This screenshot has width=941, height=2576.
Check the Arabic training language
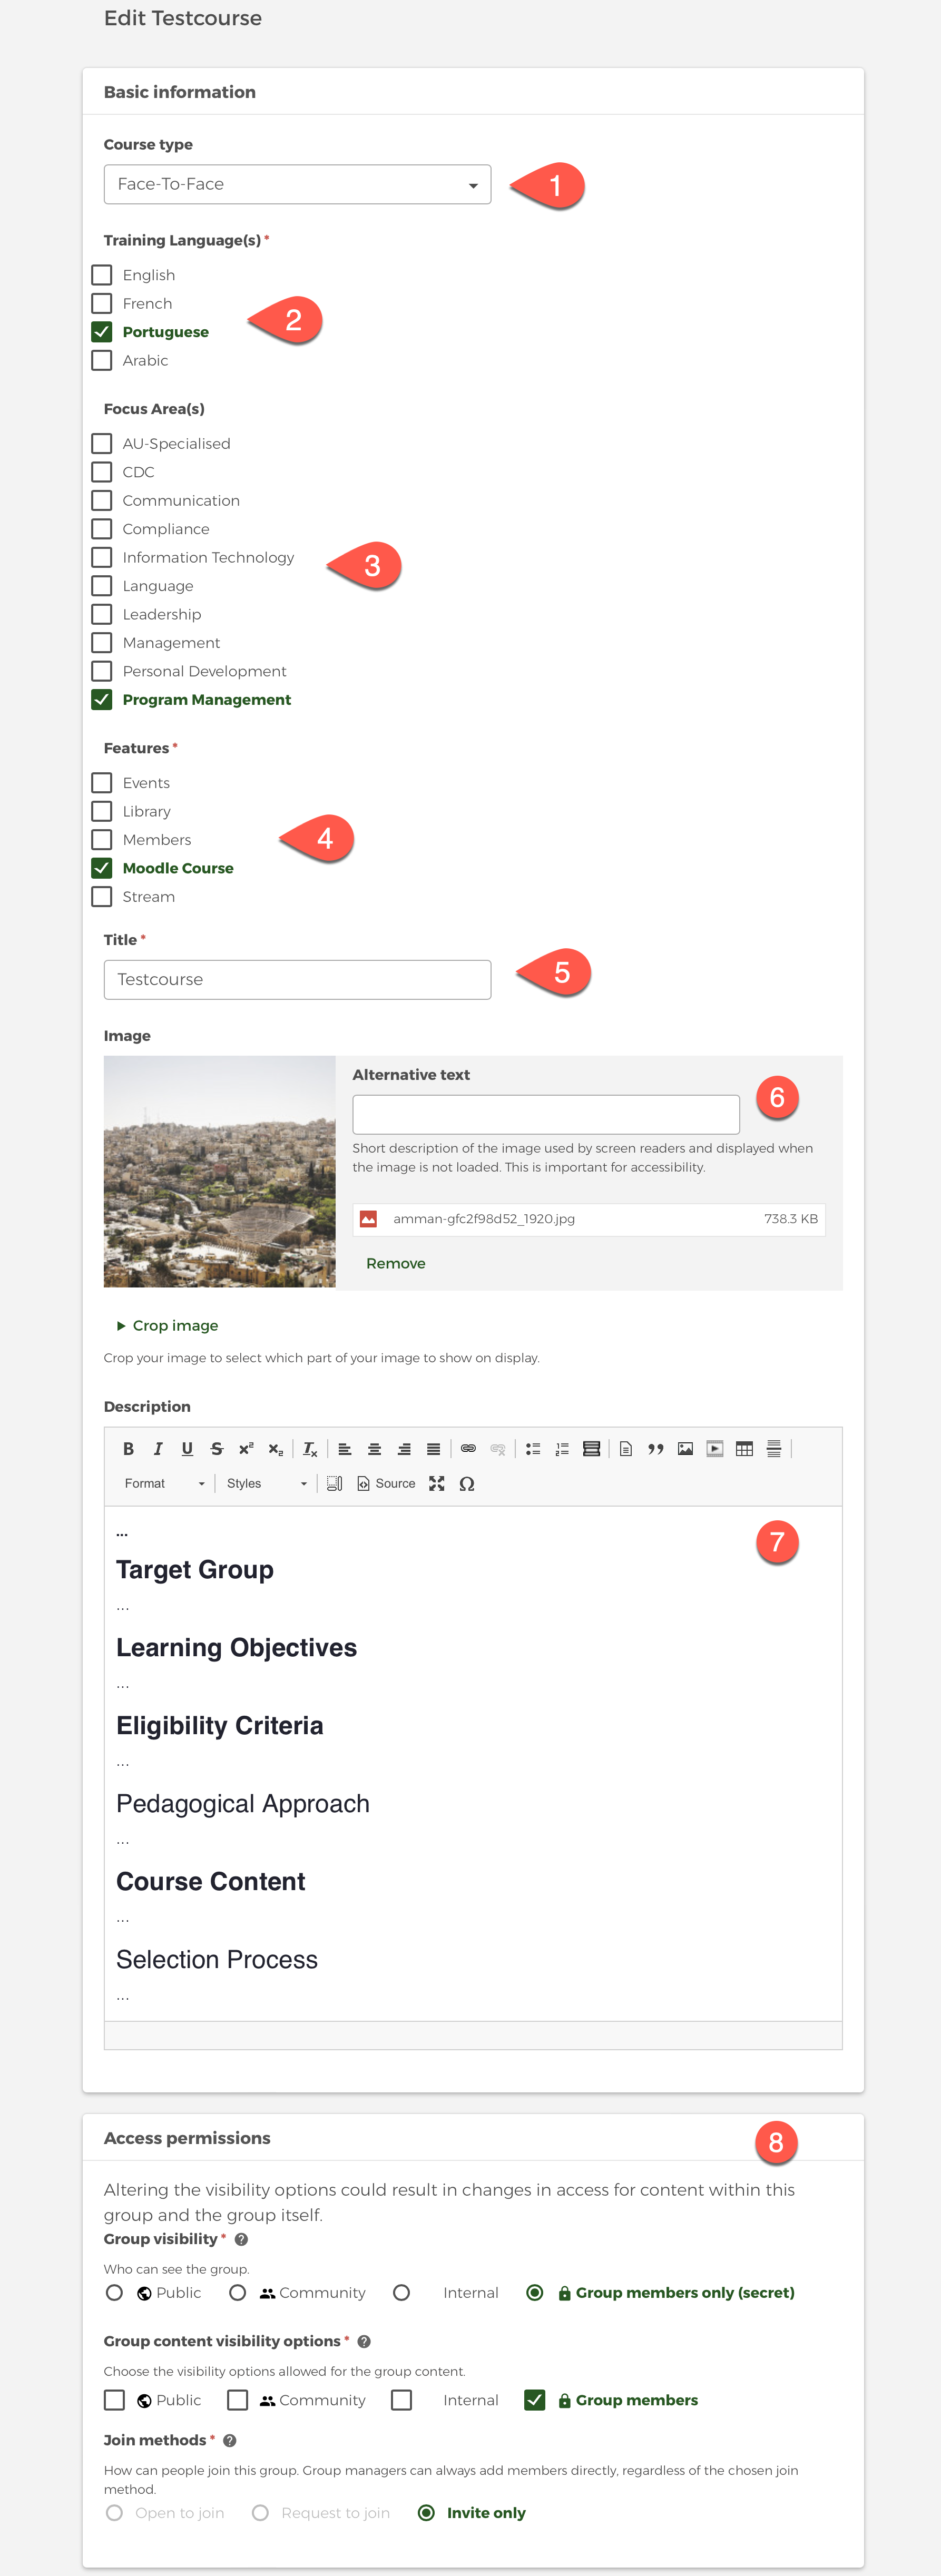pos(102,360)
